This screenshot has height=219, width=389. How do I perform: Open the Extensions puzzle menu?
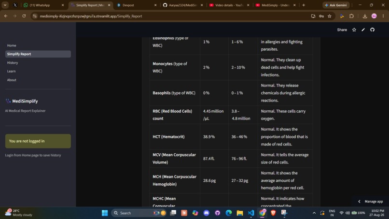pyautogui.click(x=351, y=16)
